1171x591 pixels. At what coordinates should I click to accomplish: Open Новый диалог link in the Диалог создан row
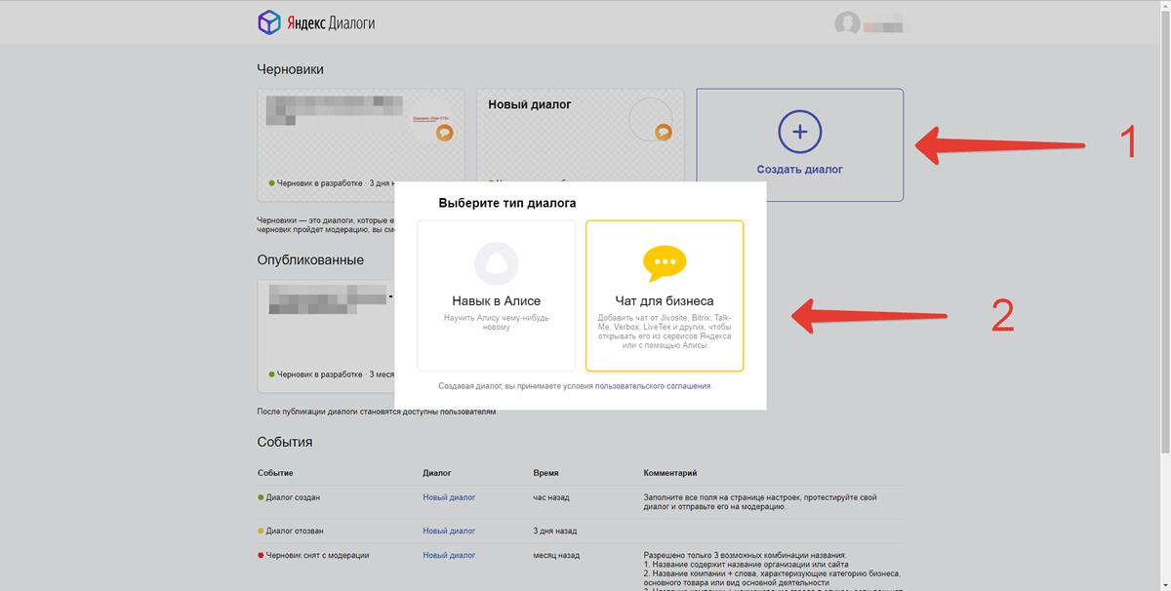[x=449, y=497]
